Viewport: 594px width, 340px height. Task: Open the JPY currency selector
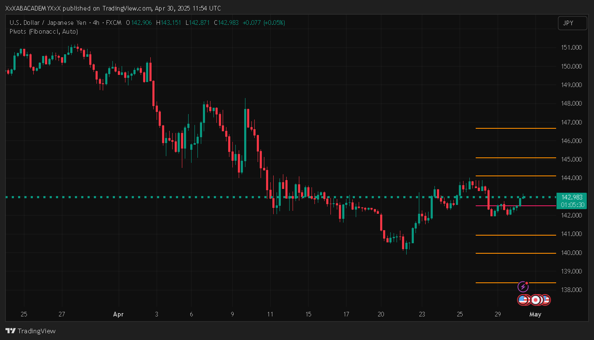(x=572, y=23)
